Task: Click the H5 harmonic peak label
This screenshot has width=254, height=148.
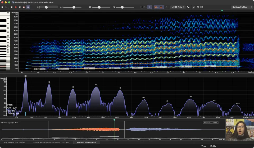Action: click(x=120, y=88)
